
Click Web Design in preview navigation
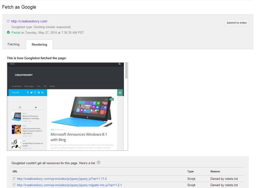tap(29, 86)
